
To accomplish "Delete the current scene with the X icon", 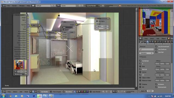I will (x=82, y=5).
